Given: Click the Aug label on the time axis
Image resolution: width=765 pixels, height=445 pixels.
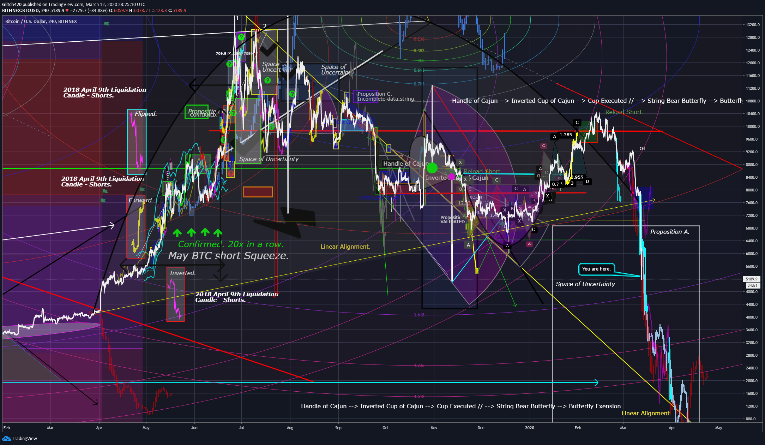Looking at the screenshot, I should pos(290,428).
